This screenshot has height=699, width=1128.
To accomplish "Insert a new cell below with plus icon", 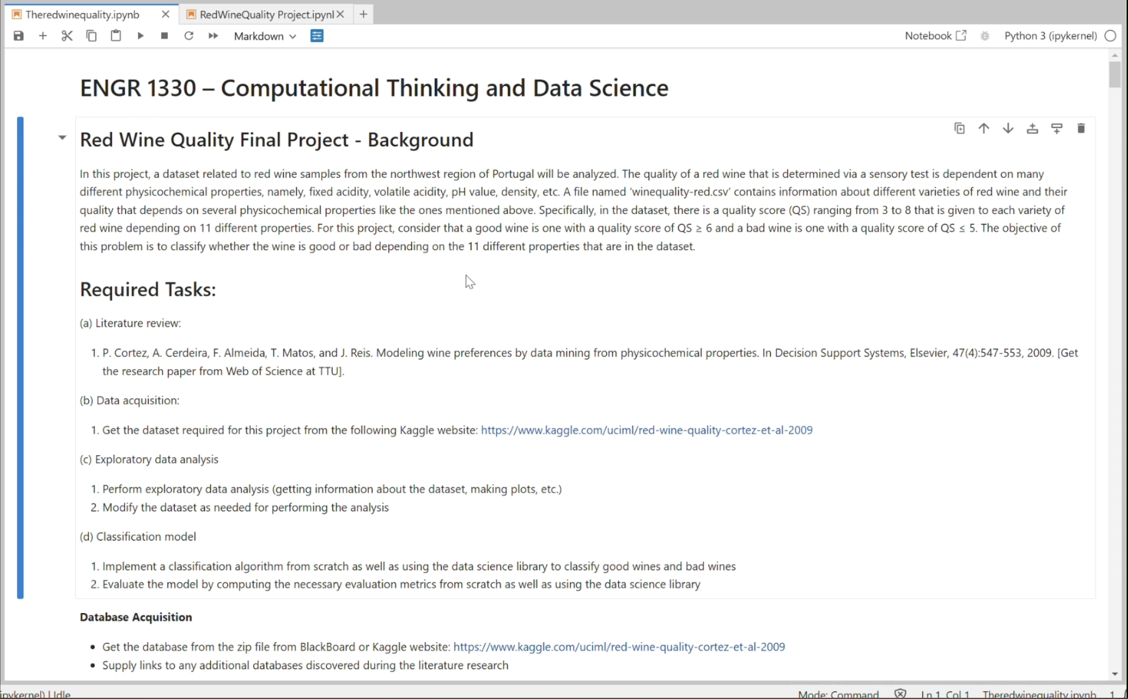I will [43, 36].
